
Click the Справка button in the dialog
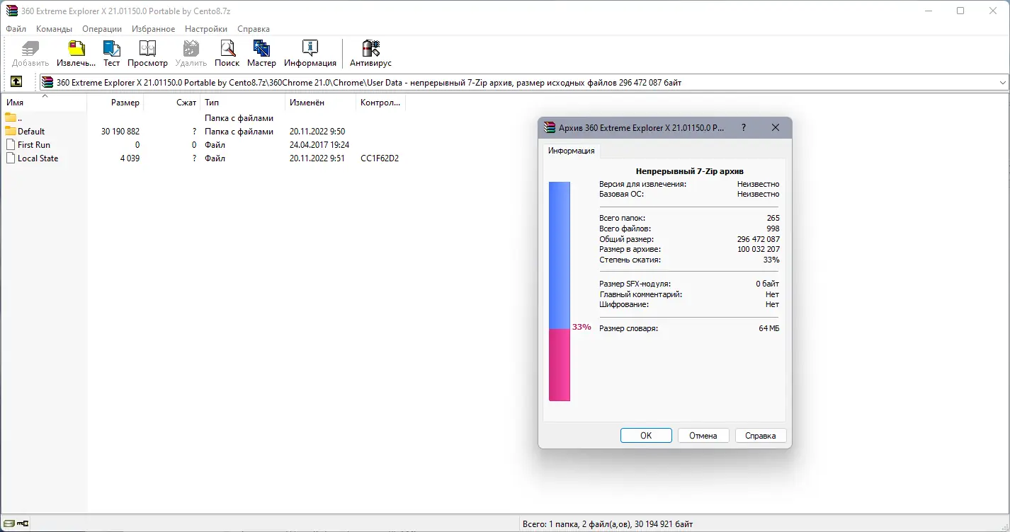760,435
